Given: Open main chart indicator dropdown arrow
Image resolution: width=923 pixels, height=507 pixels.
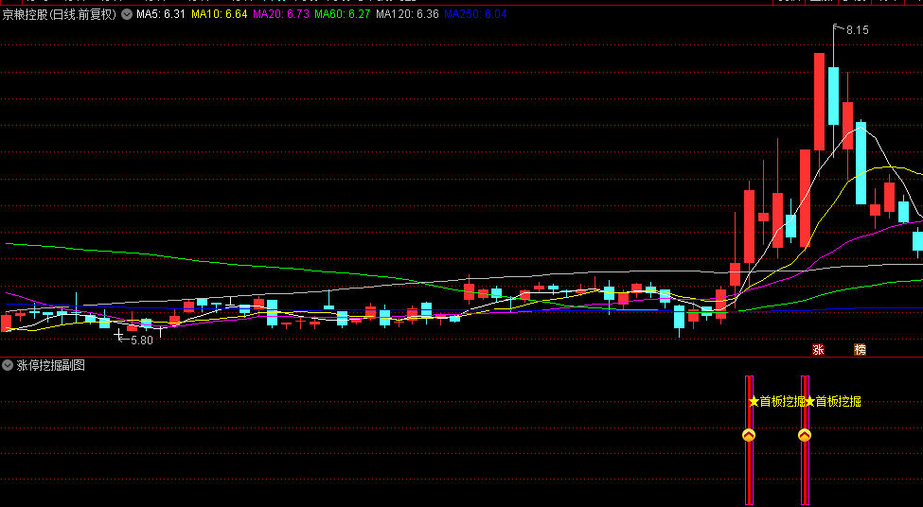Looking at the screenshot, I should [127, 15].
